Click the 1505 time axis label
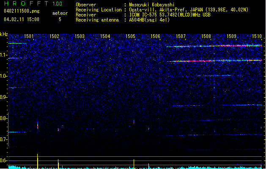This screenshot has height=169, width=266. pos(130,36)
